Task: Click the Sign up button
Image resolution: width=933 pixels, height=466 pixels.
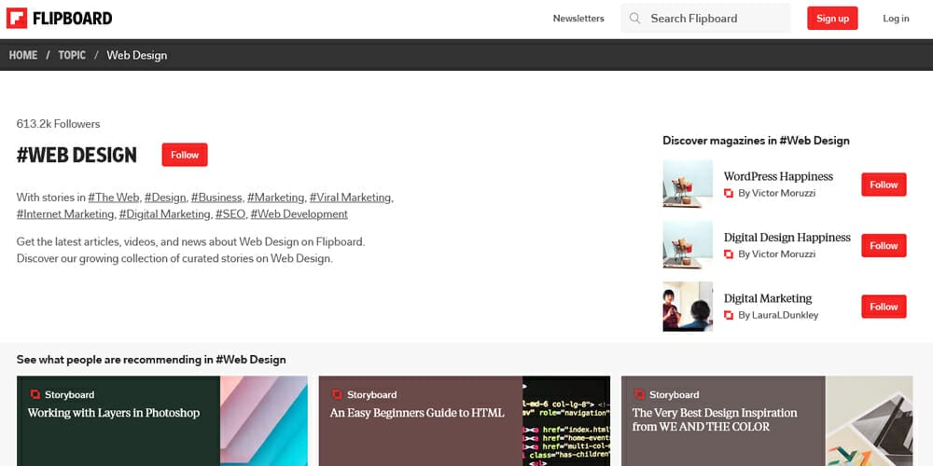Action: 832,19
